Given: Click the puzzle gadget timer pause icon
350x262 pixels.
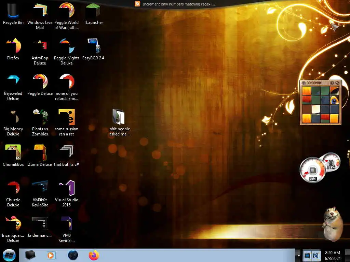Looking at the screenshot, I should [304, 83].
